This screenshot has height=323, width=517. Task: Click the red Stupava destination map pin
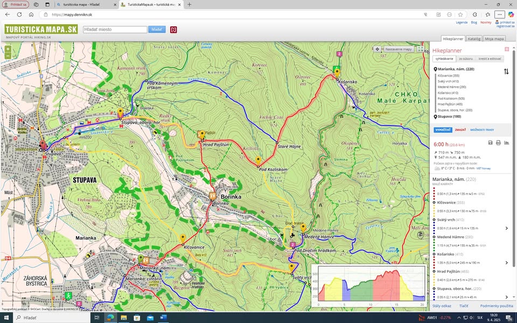coord(43,144)
